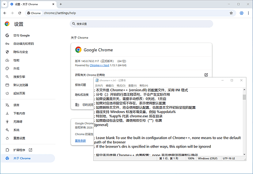Open the 搜索引擎 settings section
Screen dimensions: 253x174
19,77
